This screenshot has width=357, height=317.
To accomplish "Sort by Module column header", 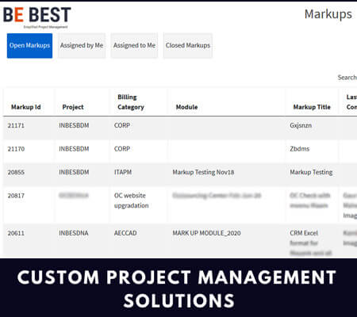I will [187, 107].
